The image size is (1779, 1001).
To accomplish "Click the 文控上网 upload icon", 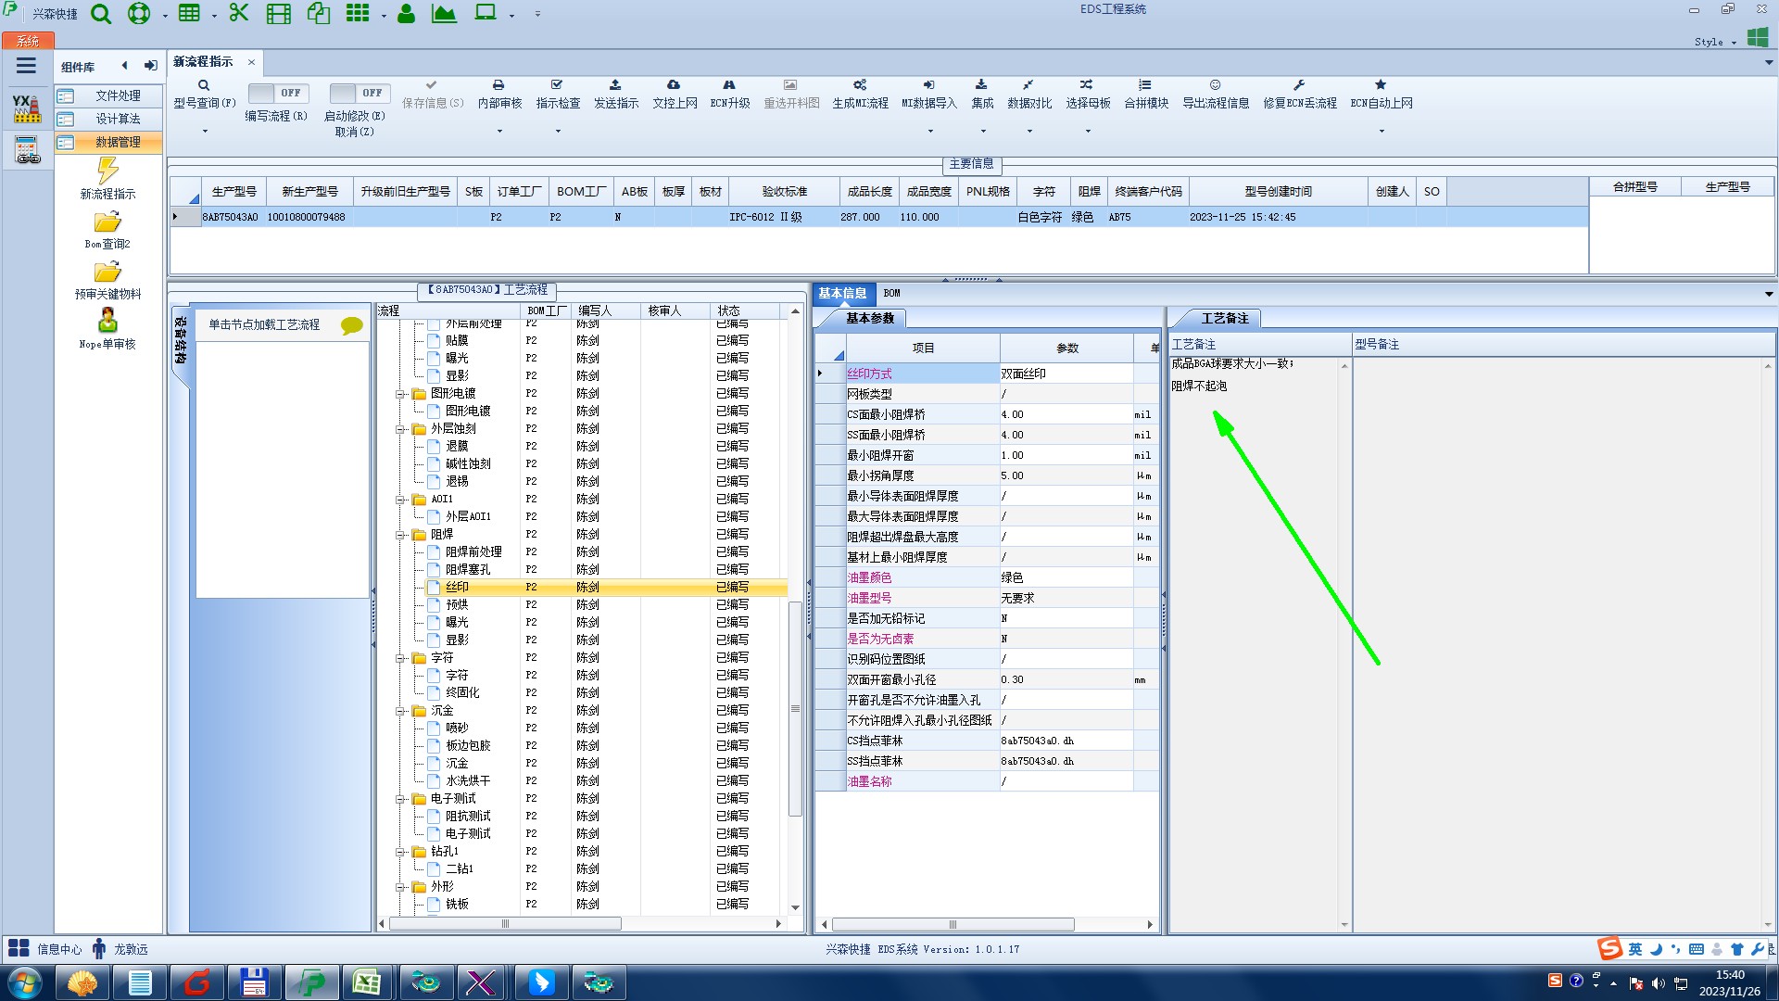I will click(674, 85).
